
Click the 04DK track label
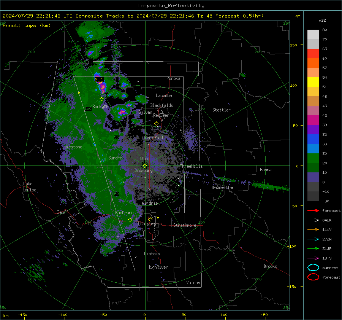click(327, 220)
